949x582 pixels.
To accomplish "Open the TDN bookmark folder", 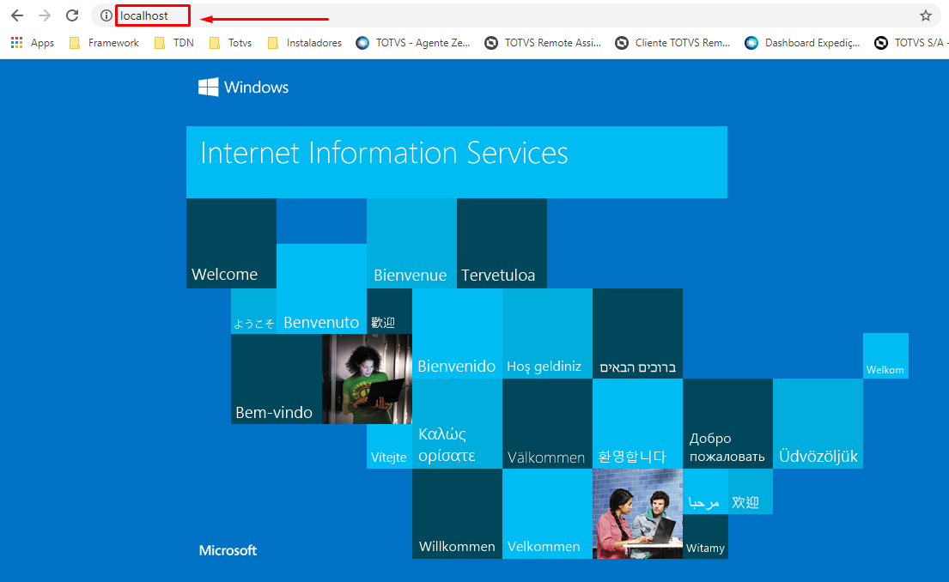I will tap(174, 43).
